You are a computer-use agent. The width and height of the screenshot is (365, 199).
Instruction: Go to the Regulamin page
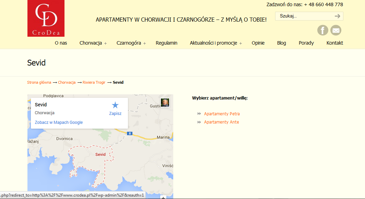[166, 43]
